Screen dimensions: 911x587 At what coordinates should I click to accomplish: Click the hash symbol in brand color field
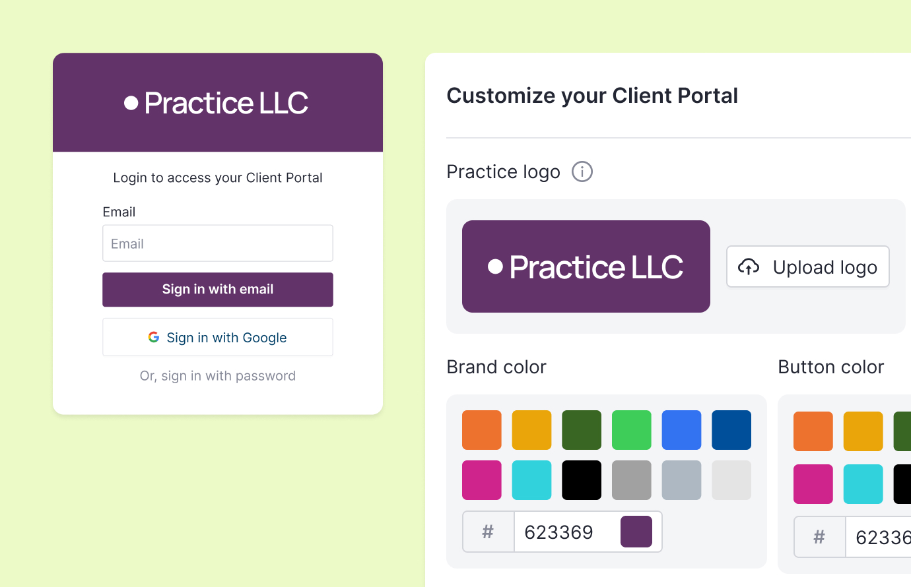488,532
